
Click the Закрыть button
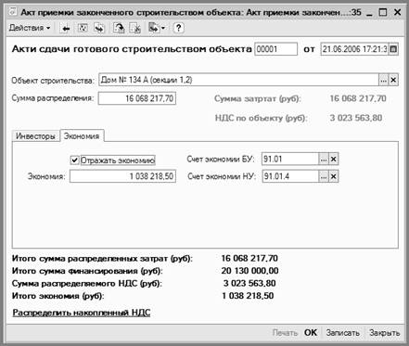coord(385,333)
